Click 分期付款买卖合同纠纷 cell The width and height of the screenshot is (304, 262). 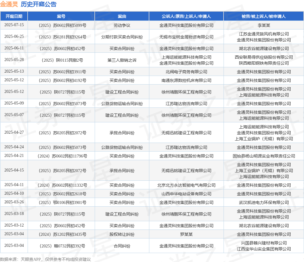(122, 37)
